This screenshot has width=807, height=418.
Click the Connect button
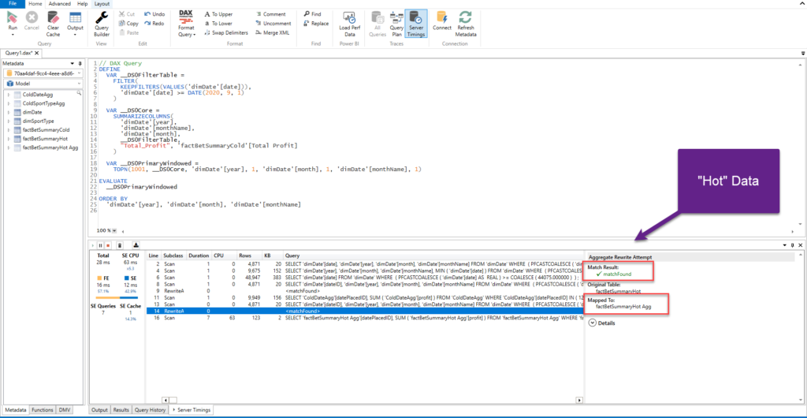click(441, 21)
